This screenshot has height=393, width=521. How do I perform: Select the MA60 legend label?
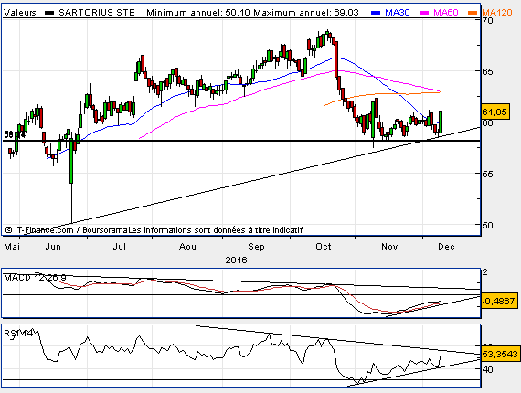[x=445, y=13]
